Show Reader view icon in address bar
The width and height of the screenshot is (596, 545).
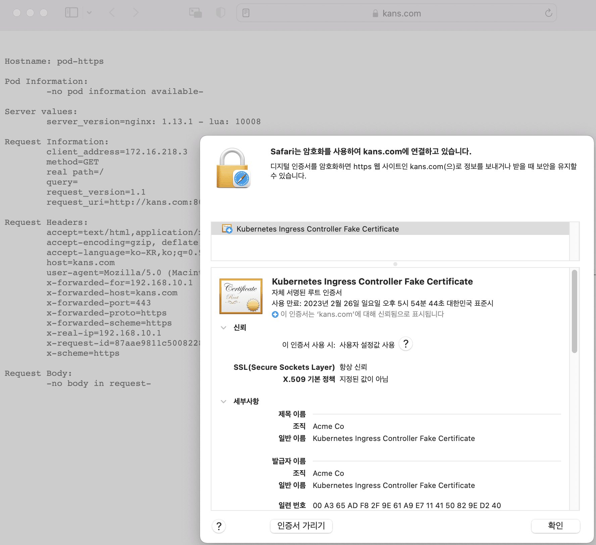coord(246,13)
